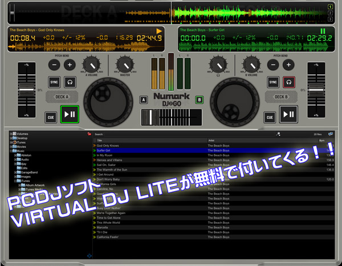342x266 pixels.
Task: Click Deck A song waveform overview
Action: (x=86, y=46)
